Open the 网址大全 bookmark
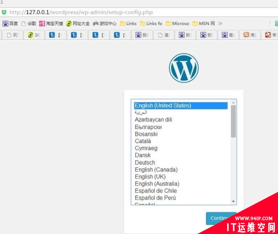The height and width of the screenshot is (234, 278). pos(78,24)
